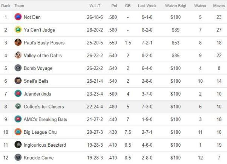Sort by W-L-T column header
The image size is (227, 164).
coord(95,6)
